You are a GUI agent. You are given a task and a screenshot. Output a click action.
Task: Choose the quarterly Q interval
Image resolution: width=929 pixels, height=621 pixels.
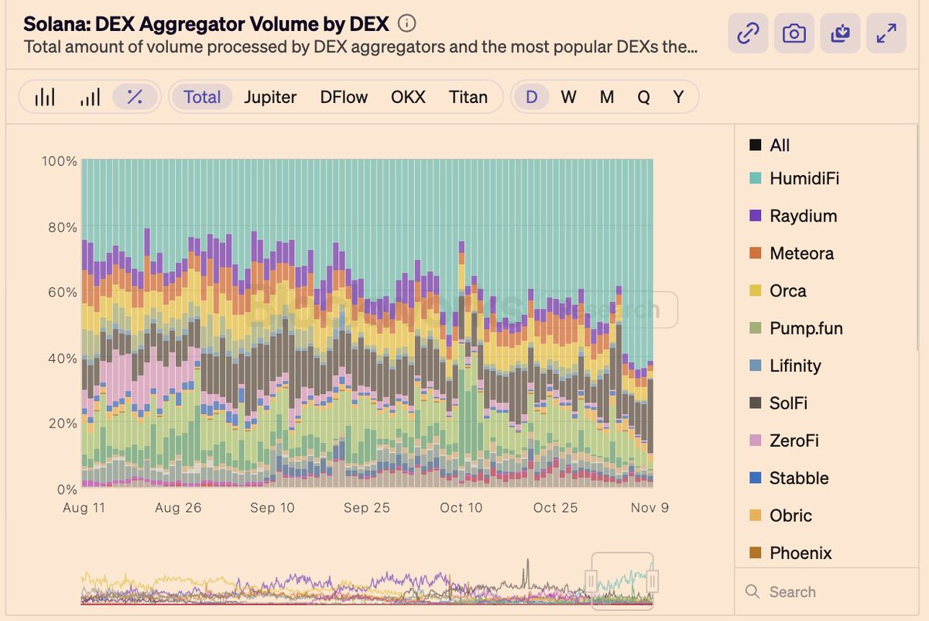pos(643,97)
